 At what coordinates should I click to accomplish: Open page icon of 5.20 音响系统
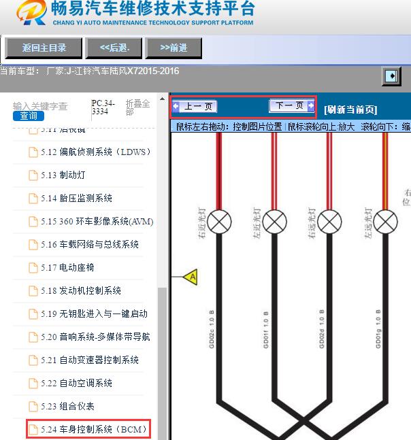tap(33, 337)
